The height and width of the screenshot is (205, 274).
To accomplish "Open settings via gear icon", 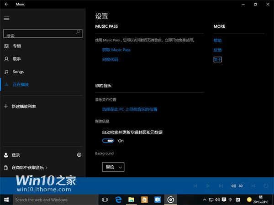I will pyautogui.click(x=79, y=155).
